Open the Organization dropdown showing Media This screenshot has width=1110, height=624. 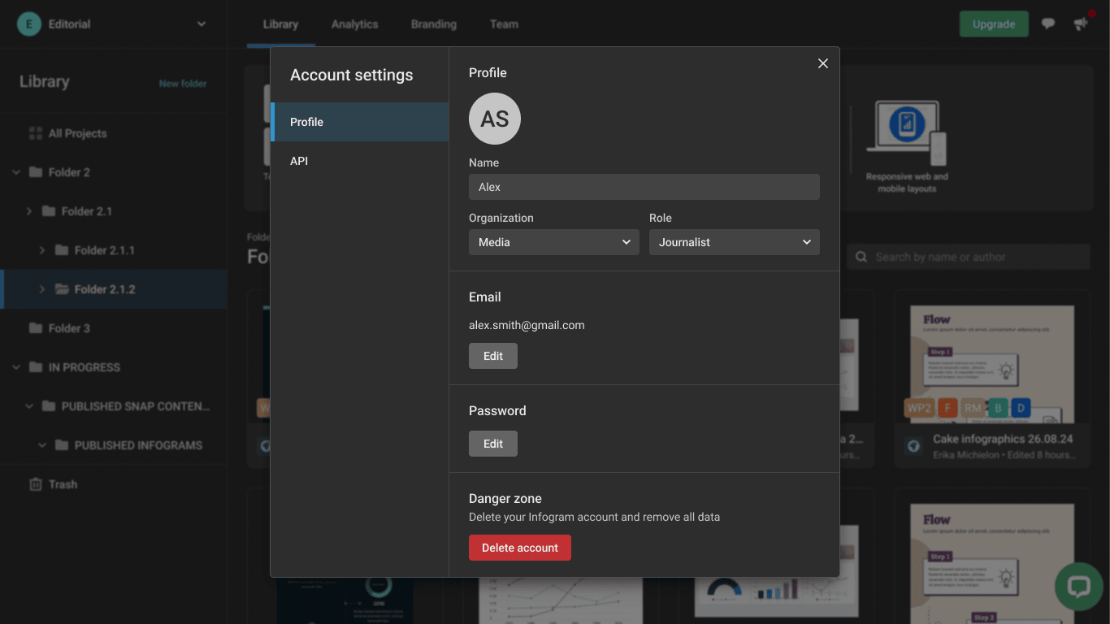click(554, 242)
